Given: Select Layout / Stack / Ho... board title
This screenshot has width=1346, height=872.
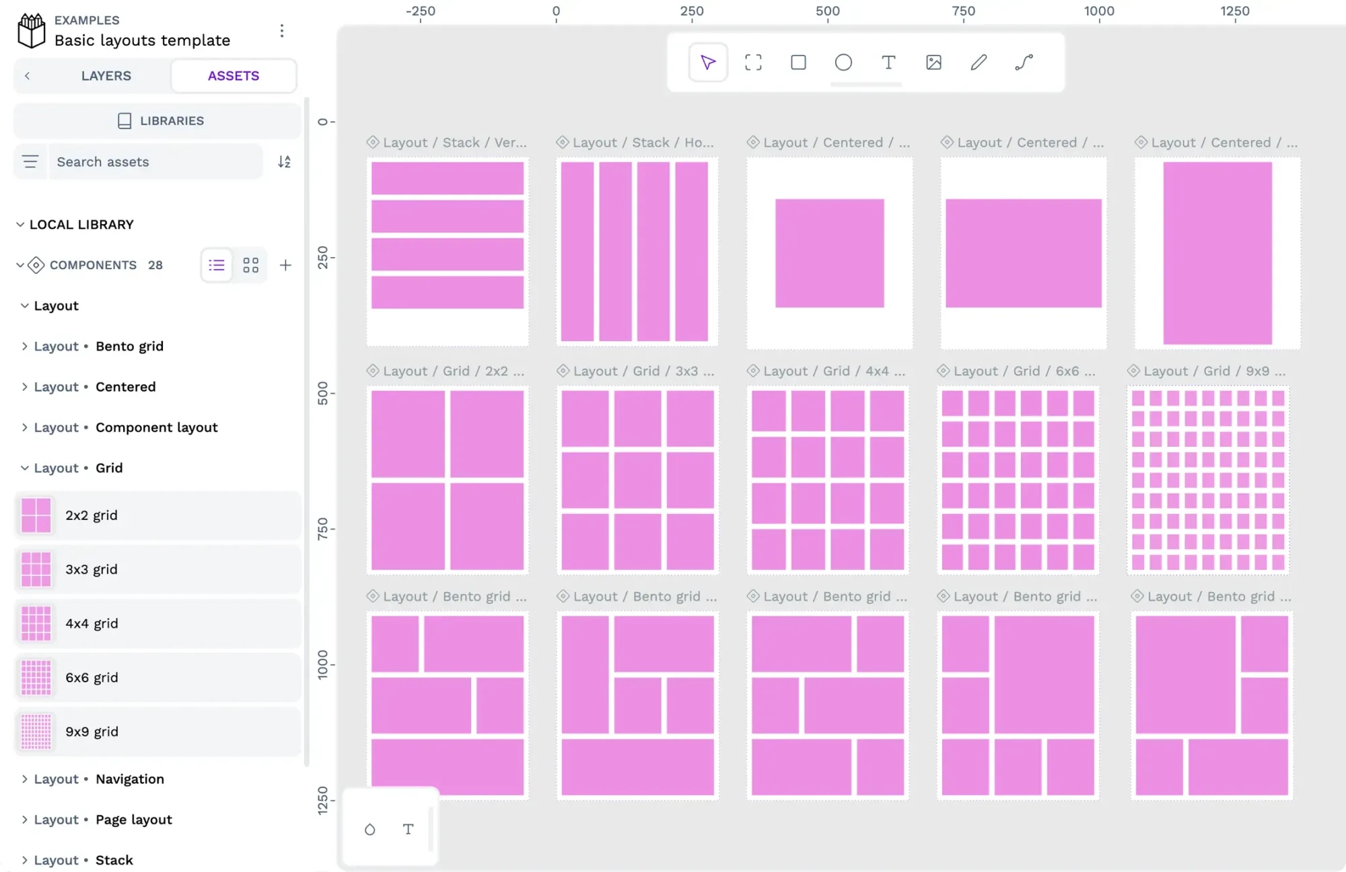Looking at the screenshot, I should pos(643,143).
